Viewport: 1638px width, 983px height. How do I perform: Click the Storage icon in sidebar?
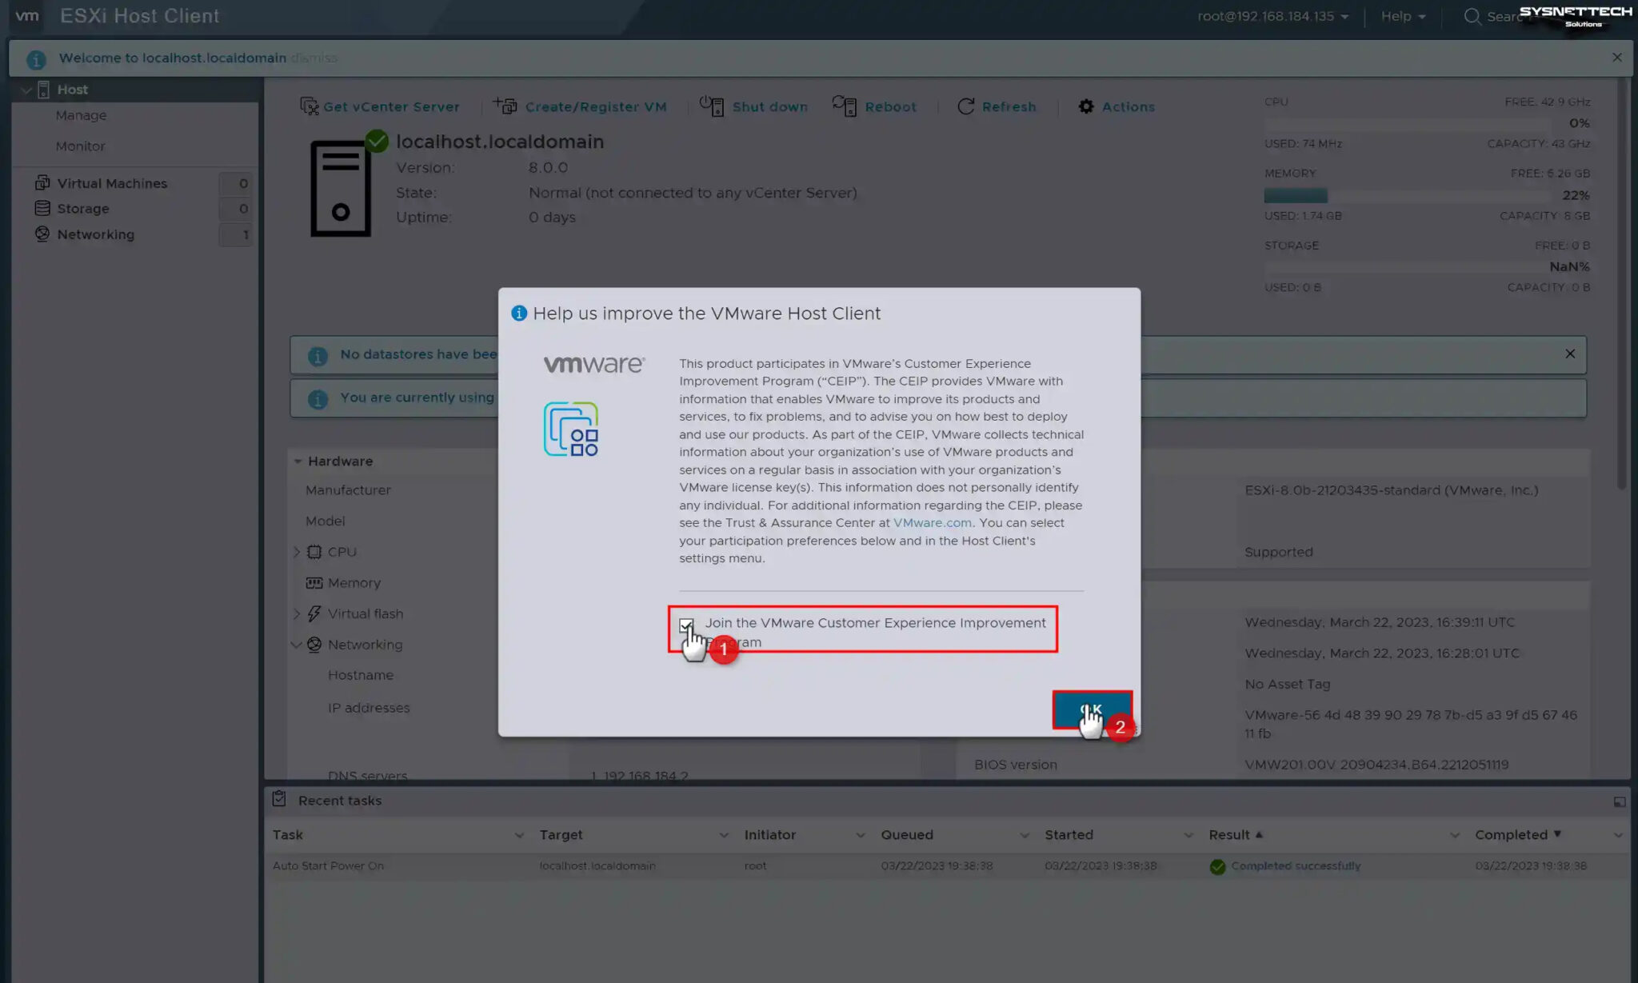pos(42,208)
